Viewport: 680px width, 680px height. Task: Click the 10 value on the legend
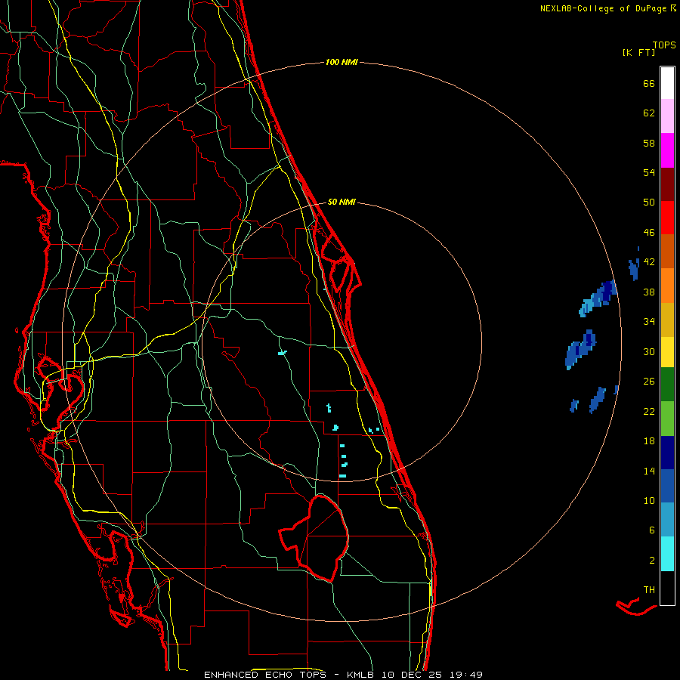649,501
